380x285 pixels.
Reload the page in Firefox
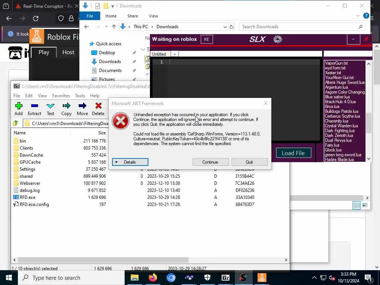click(36, 19)
